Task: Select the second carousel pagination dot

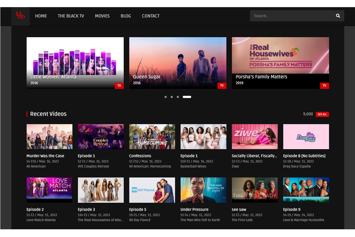Action: pyautogui.click(x=172, y=97)
